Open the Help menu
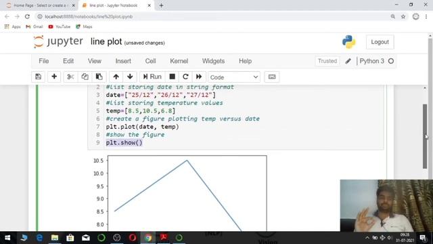Image resolution: width=433 pixels, height=244 pixels. pos(245,61)
